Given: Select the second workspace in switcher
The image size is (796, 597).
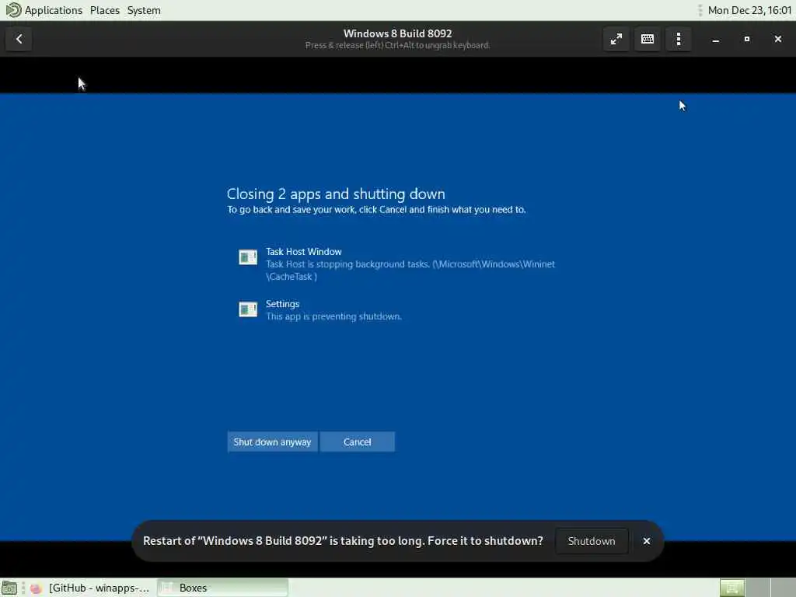Looking at the screenshot, I should pos(757,588).
